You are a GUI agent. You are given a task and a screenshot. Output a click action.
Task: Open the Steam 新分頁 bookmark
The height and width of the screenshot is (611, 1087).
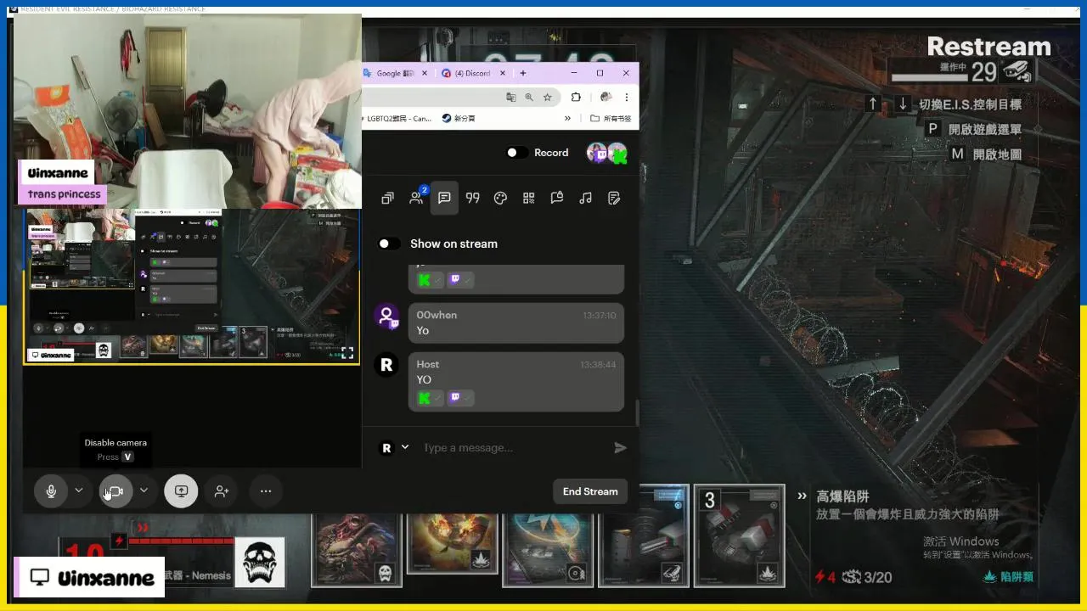point(459,119)
